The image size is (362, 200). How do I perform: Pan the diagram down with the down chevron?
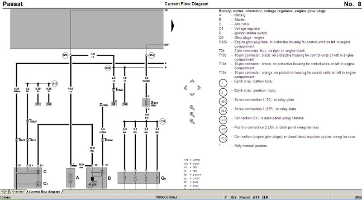click(x=192, y=94)
